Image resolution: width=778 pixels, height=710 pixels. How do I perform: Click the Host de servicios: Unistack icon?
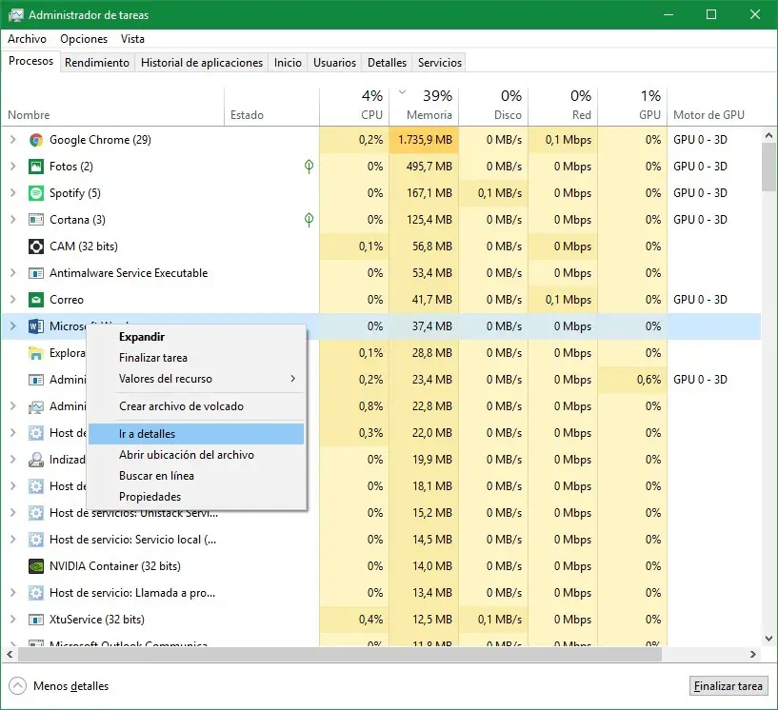[36, 513]
